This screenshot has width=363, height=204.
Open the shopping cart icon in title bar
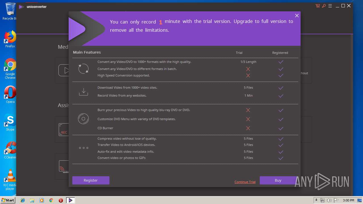pos(318,6)
